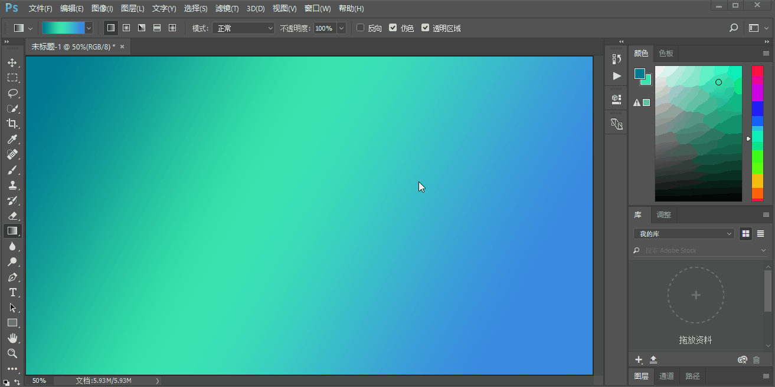Click the opacity 100% input field

(x=325, y=28)
